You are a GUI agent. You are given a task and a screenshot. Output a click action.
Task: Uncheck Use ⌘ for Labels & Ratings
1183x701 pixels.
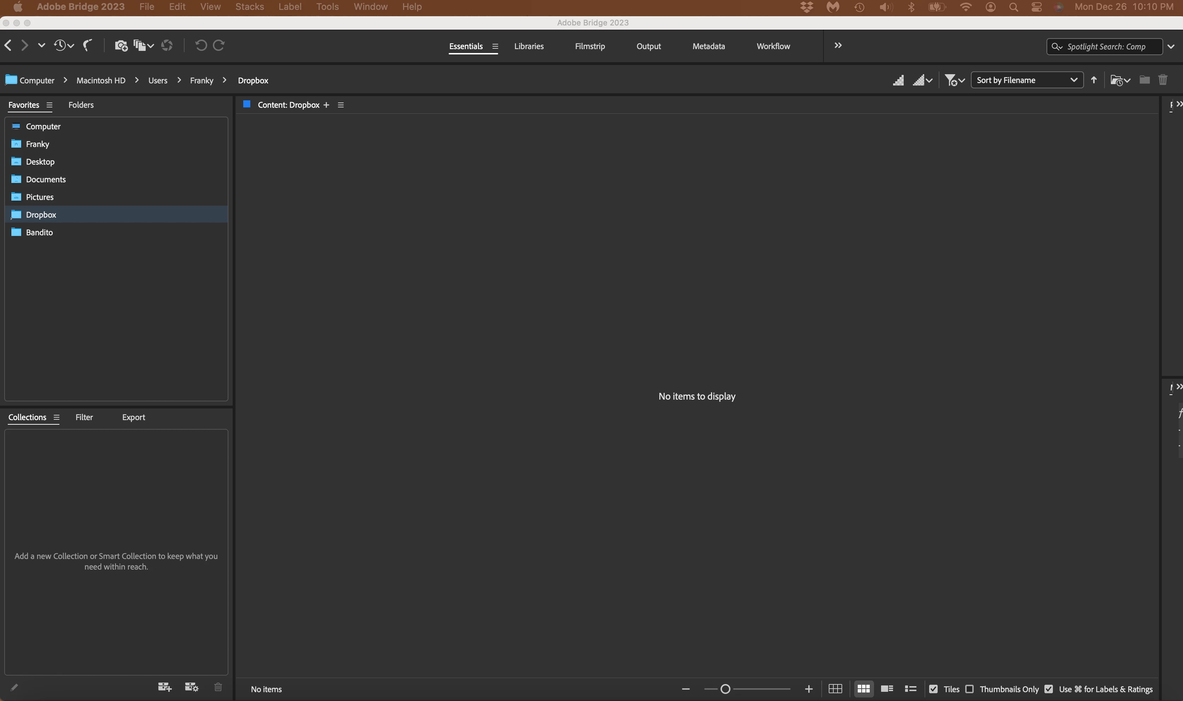(x=1049, y=689)
